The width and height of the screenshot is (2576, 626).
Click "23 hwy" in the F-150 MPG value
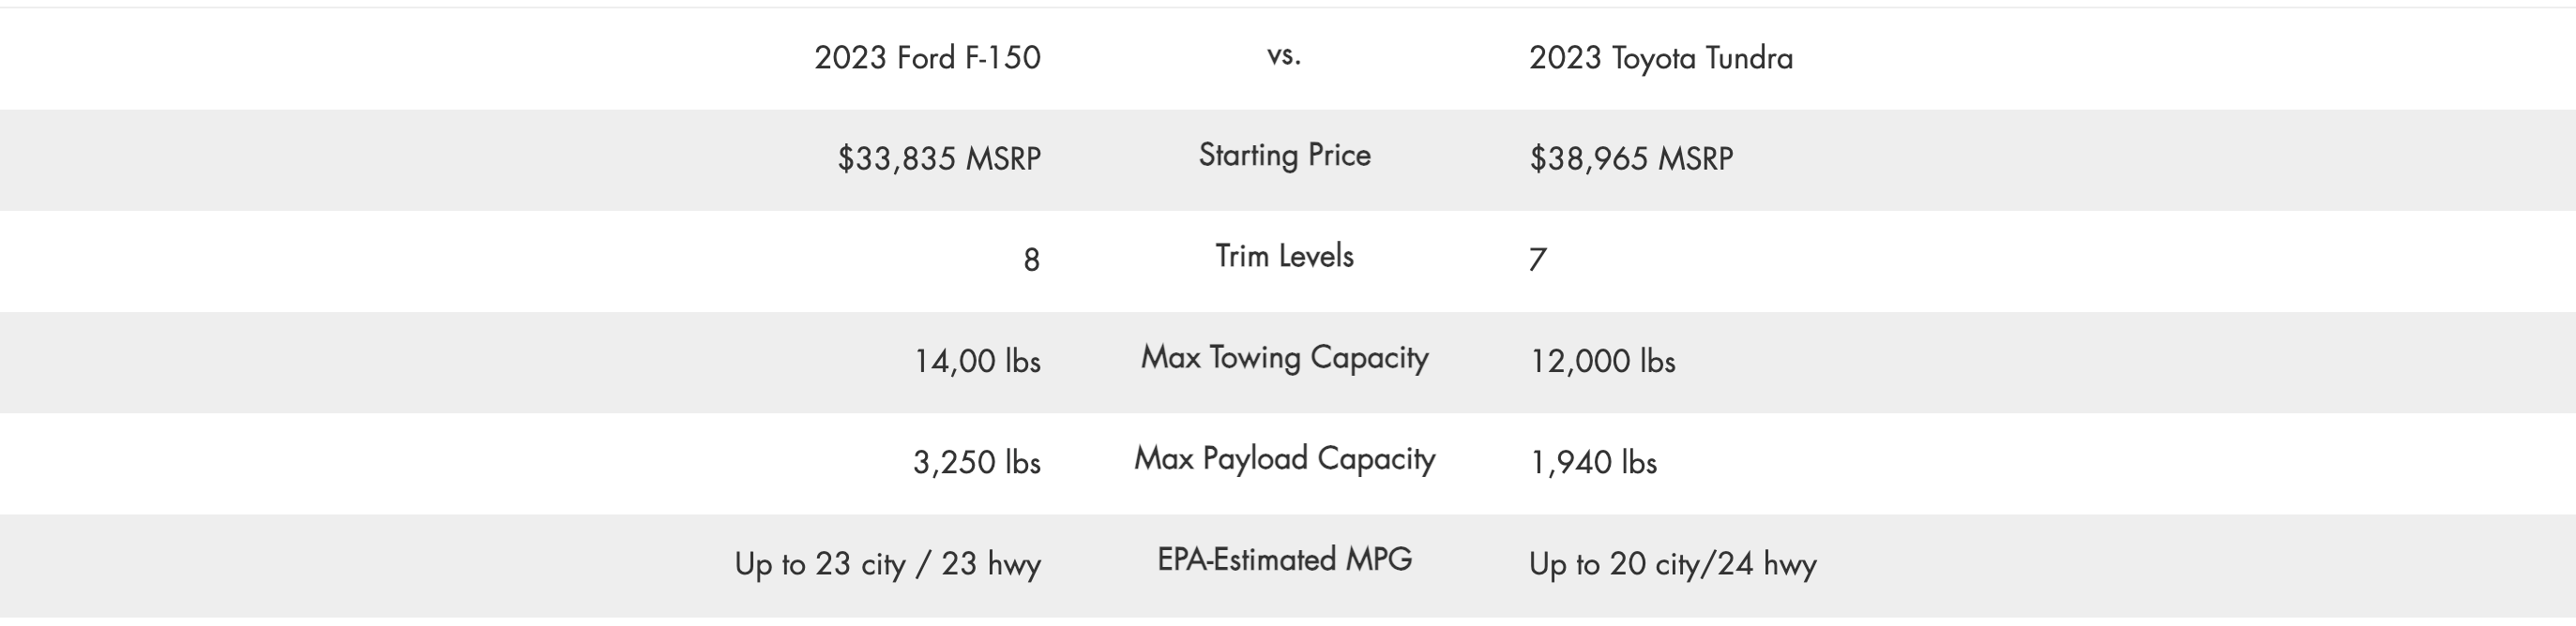[x=990, y=564]
